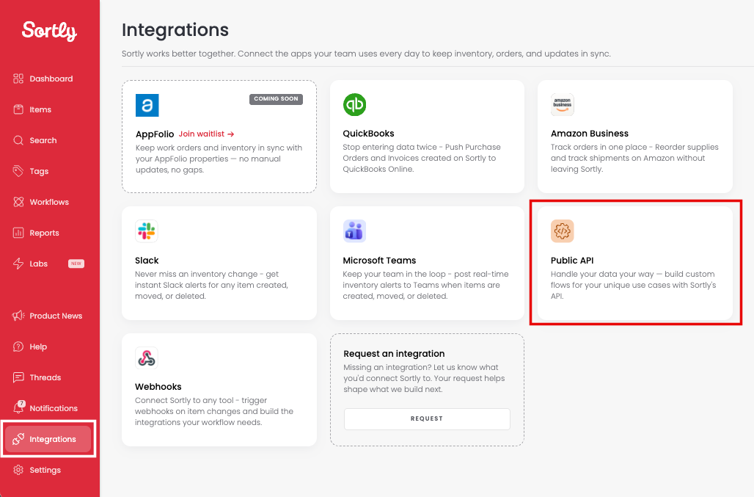
Task: Click the QuickBooks green logo
Action: coord(354,104)
